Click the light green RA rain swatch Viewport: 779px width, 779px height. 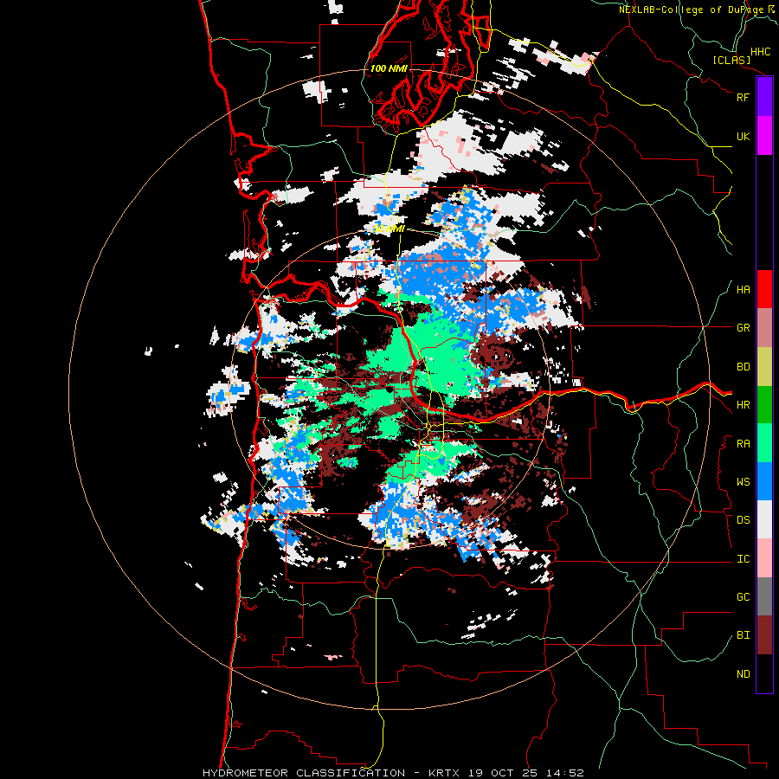pyautogui.click(x=764, y=443)
